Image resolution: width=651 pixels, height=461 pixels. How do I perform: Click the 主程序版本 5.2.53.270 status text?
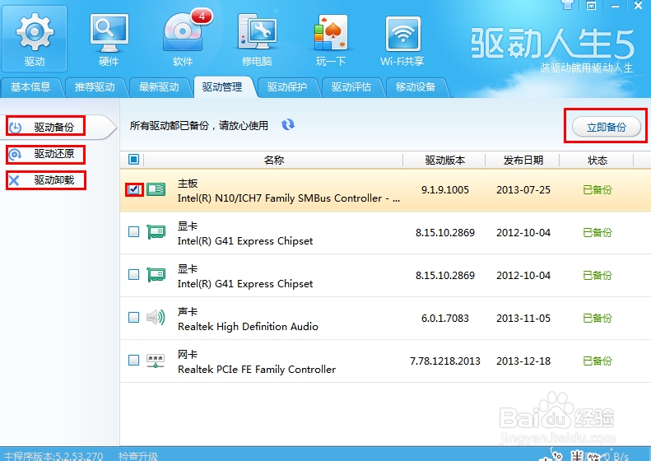(53, 456)
